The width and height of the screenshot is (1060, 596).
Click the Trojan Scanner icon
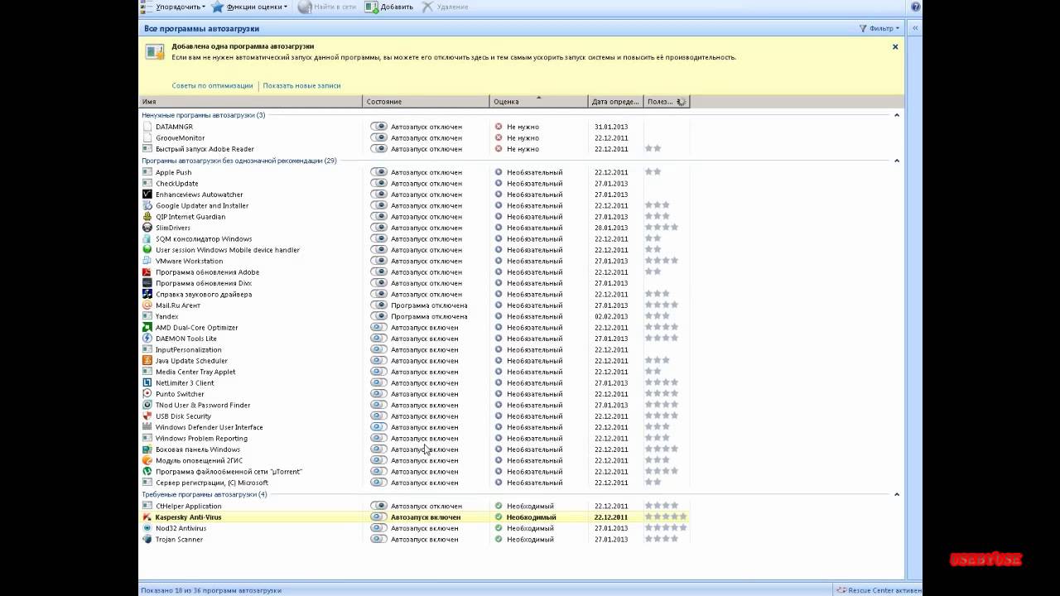pos(147,540)
